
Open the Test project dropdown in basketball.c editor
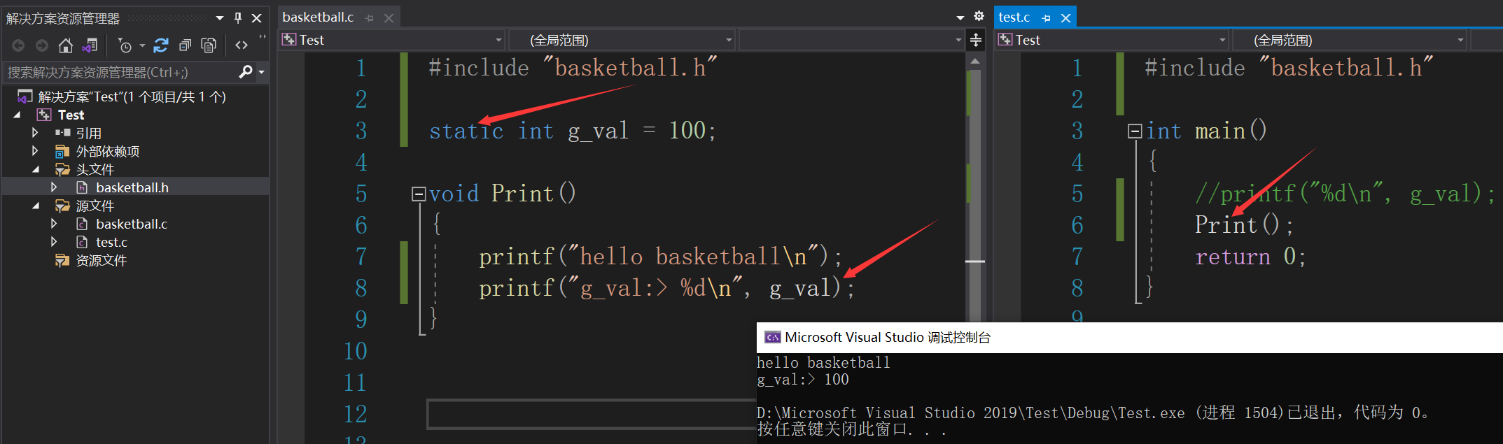click(392, 40)
